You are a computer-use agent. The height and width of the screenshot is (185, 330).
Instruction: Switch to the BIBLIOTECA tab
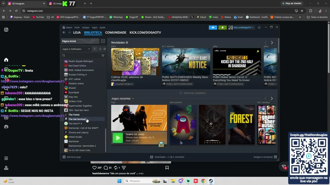point(93,33)
